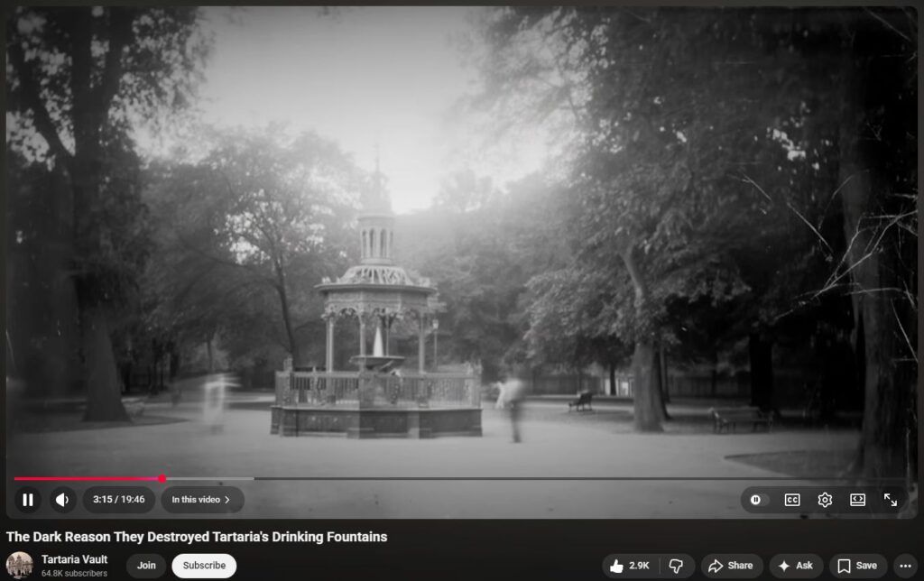Viewport: 924px width, 581px height.
Task: Mute the video volume
Action: (x=61, y=500)
